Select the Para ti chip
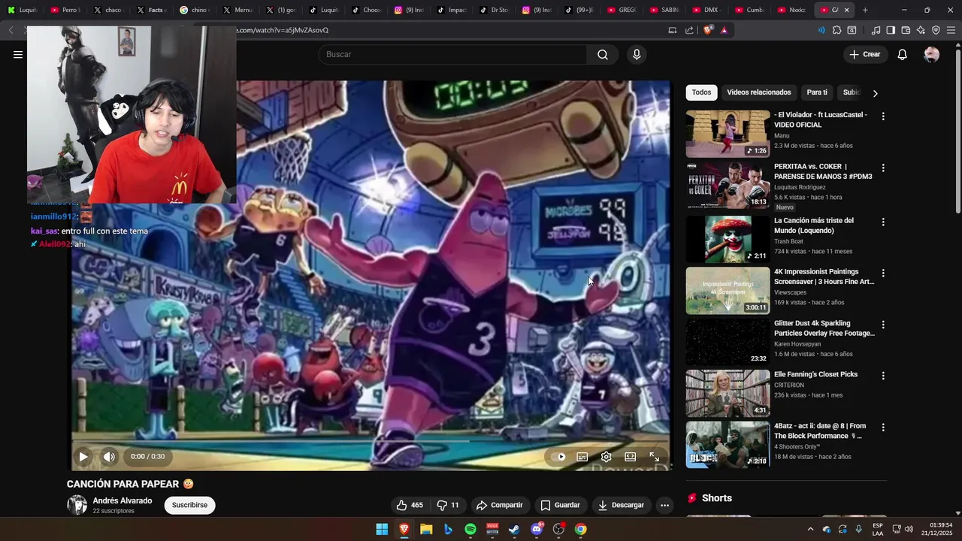The height and width of the screenshot is (541, 962). pos(817,92)
